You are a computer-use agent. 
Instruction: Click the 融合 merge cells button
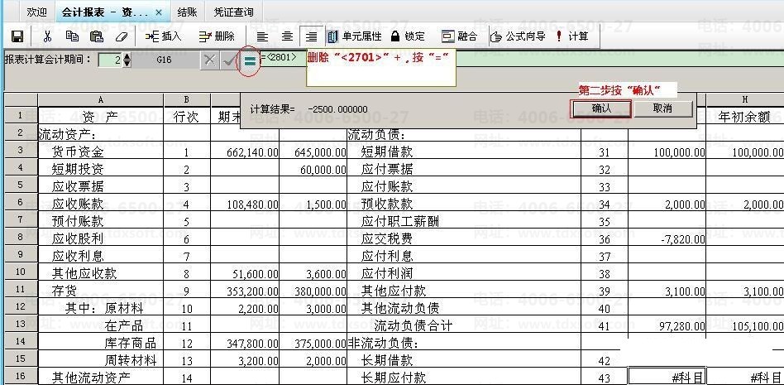460,36
